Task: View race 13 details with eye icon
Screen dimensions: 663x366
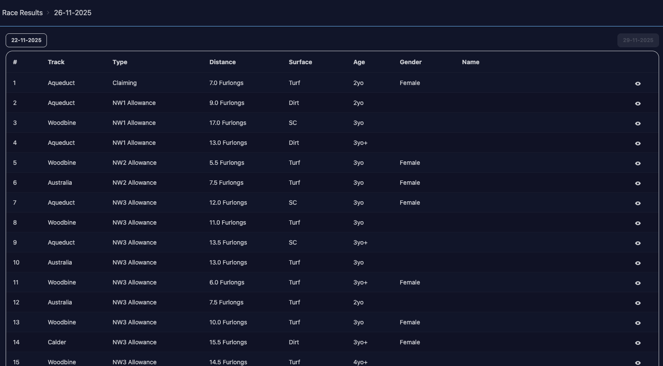Action: pos(637,323)
